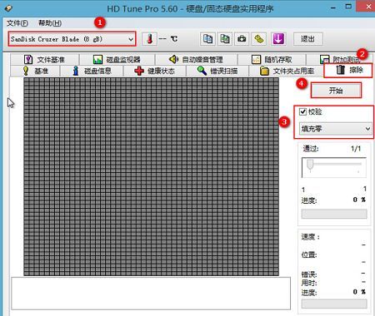The image size is (375, 316).
Task: Switch to the 文件夹占用率 tab
Action: pos(287,71)
